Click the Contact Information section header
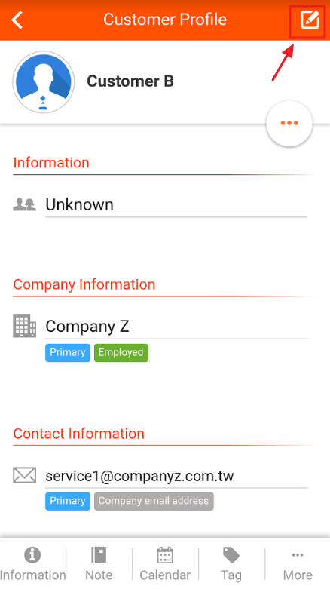The width and height of the screenshot is (330, 589). (x=79, y=434)
